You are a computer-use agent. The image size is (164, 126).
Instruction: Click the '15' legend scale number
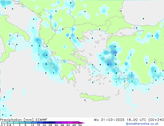(x=38, y=125)
